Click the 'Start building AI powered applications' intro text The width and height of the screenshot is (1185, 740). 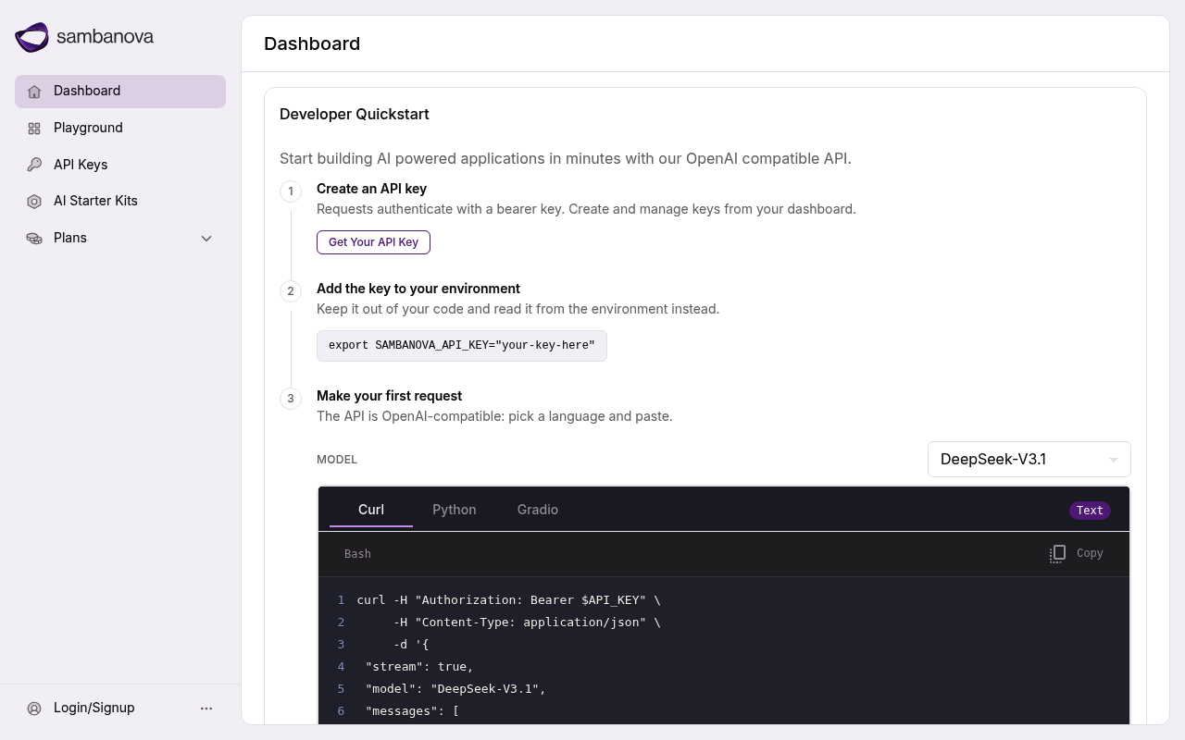[566, 158]
